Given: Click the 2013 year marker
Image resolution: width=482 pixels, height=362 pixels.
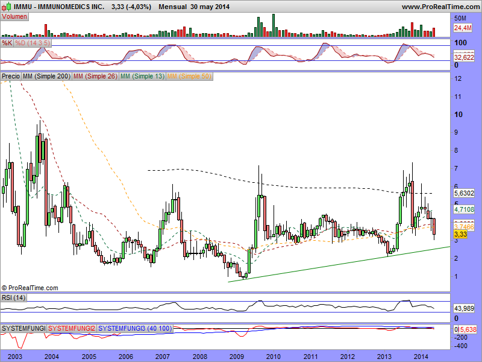Looking at the screenshot, I should pos(384,357).
